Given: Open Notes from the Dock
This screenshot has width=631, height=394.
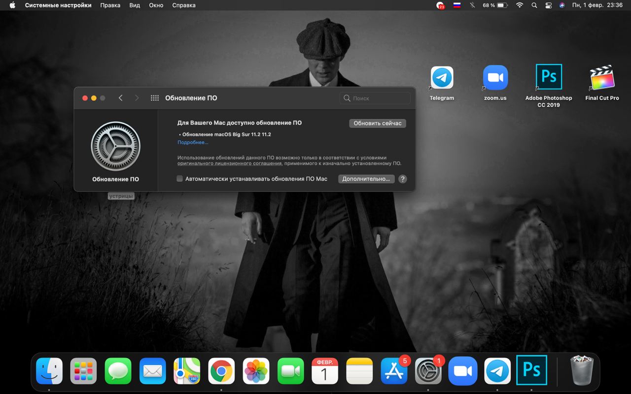Looking at the screenshot, I should pos(359,371).
